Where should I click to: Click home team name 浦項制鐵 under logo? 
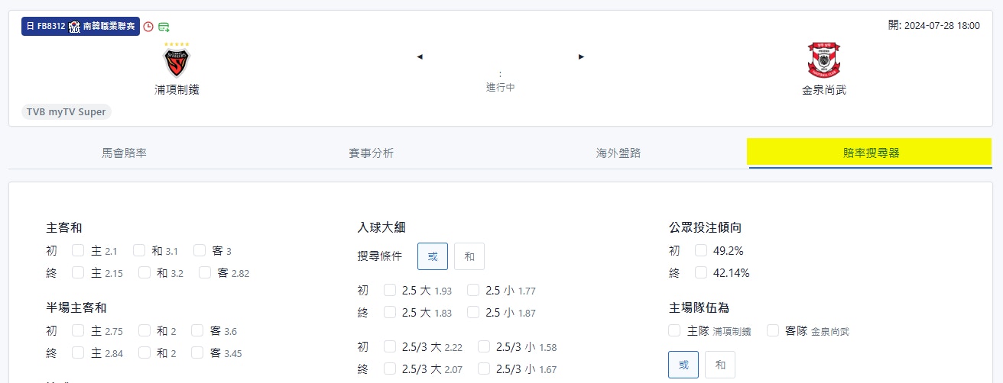click(177, 89)
